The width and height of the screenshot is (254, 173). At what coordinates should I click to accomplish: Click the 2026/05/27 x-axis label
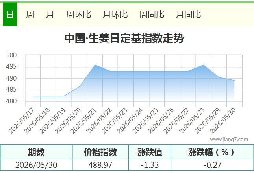(x=176, y=121)
